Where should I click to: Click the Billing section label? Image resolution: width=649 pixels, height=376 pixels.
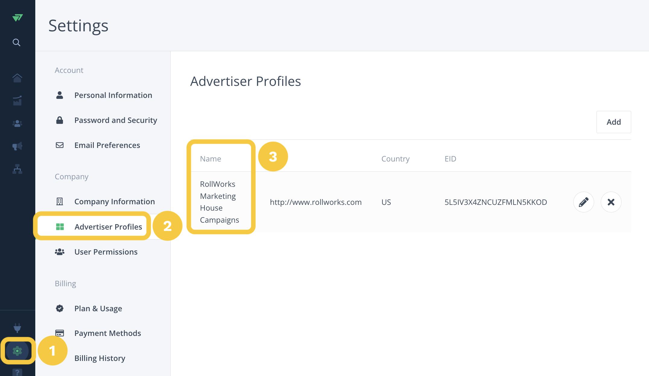(x=65, y=284)
